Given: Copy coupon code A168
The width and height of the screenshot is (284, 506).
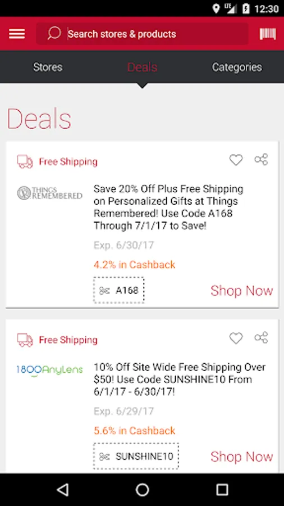Looking at the screenshot, I should tap(119, 290).
